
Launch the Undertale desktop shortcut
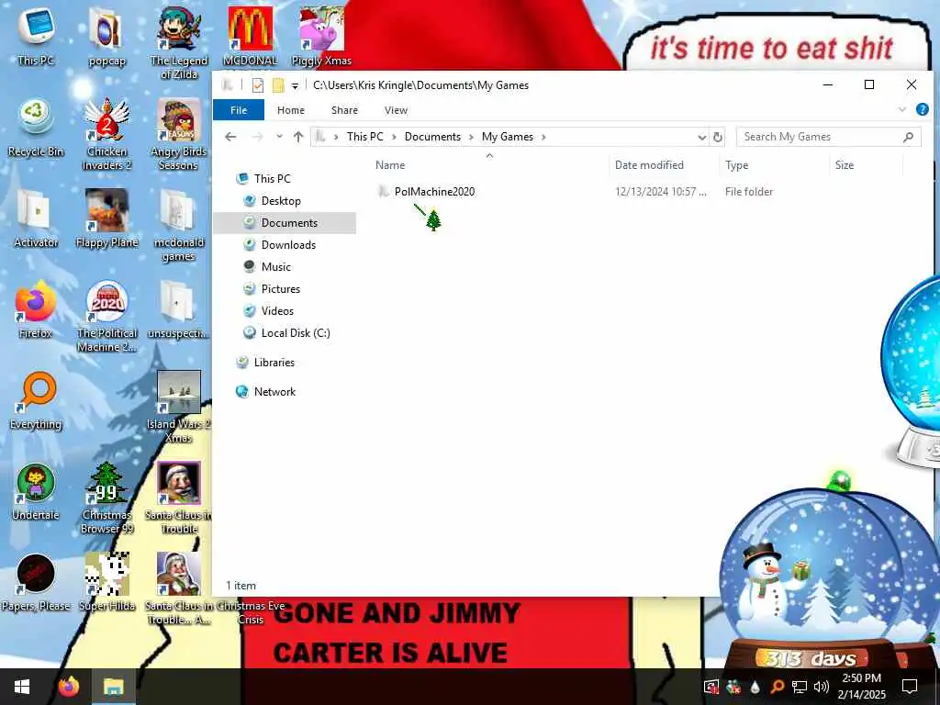[36, 491]
